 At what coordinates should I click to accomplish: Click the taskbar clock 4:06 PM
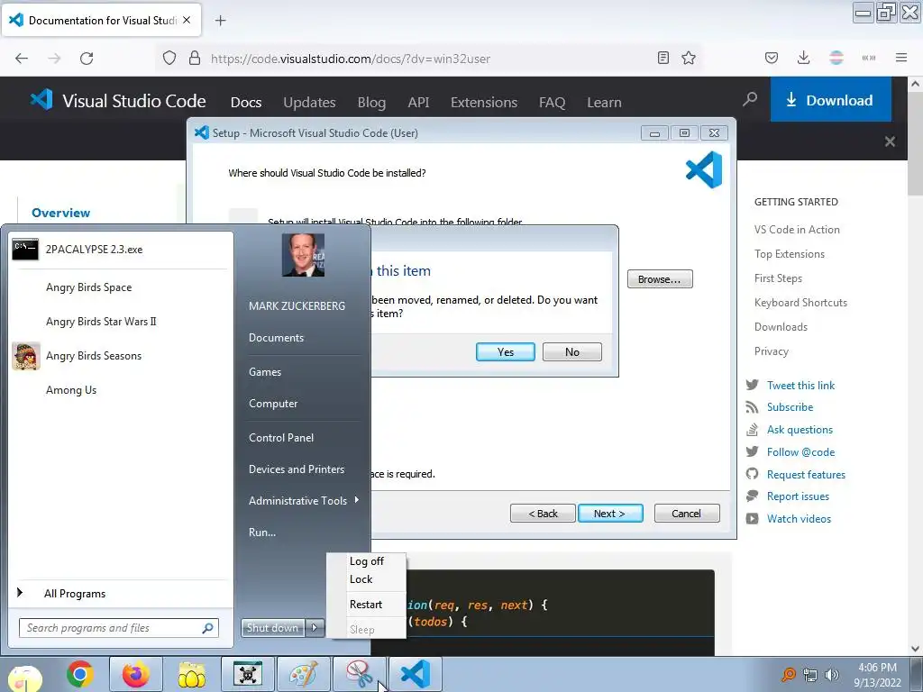[x=878, y=668]
